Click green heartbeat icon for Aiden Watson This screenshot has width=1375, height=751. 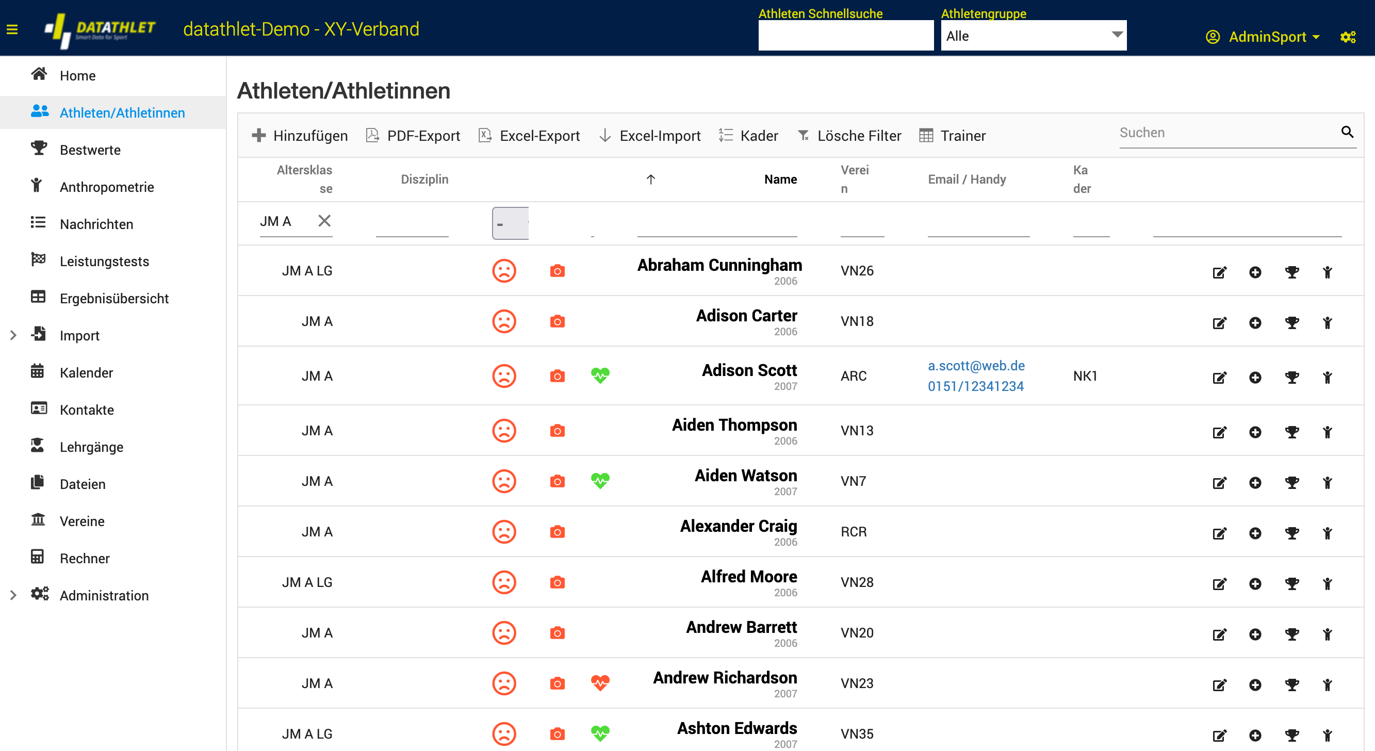pos(600,481)
